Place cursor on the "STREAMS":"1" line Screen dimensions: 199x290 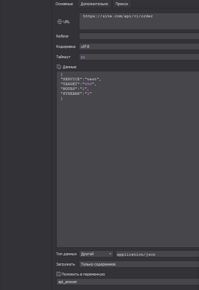[76, 94]
